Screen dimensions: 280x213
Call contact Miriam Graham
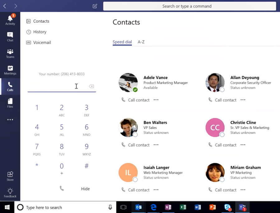pyautogui.click(x=222, y=190)
